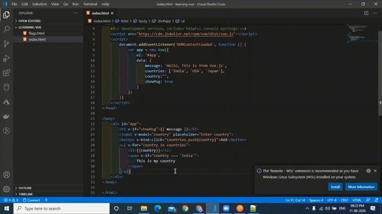Dismiss the Remote - WSL notification
This screenshot has width=382, height=214.
375,171
